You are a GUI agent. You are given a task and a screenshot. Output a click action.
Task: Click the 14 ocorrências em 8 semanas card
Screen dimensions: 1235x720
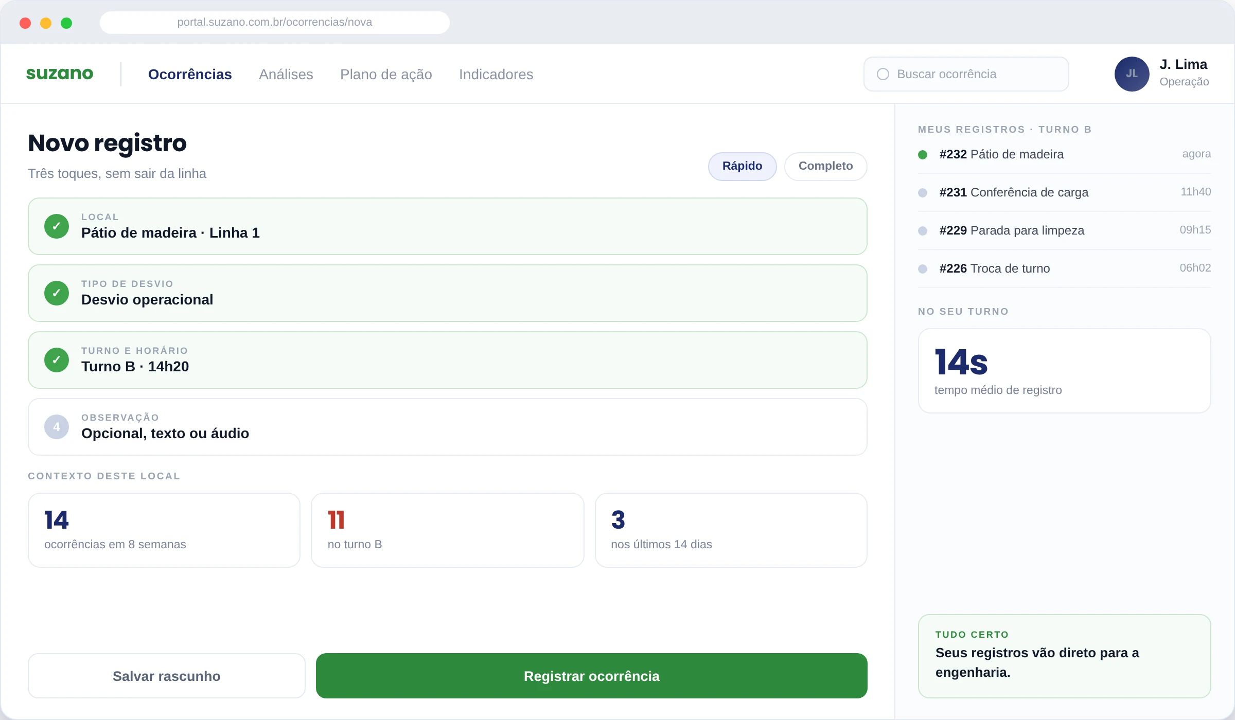pyautogui.click(x=164, y=530)
